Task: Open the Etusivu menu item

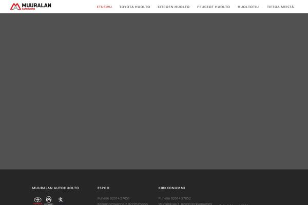Action: [104, 7]
